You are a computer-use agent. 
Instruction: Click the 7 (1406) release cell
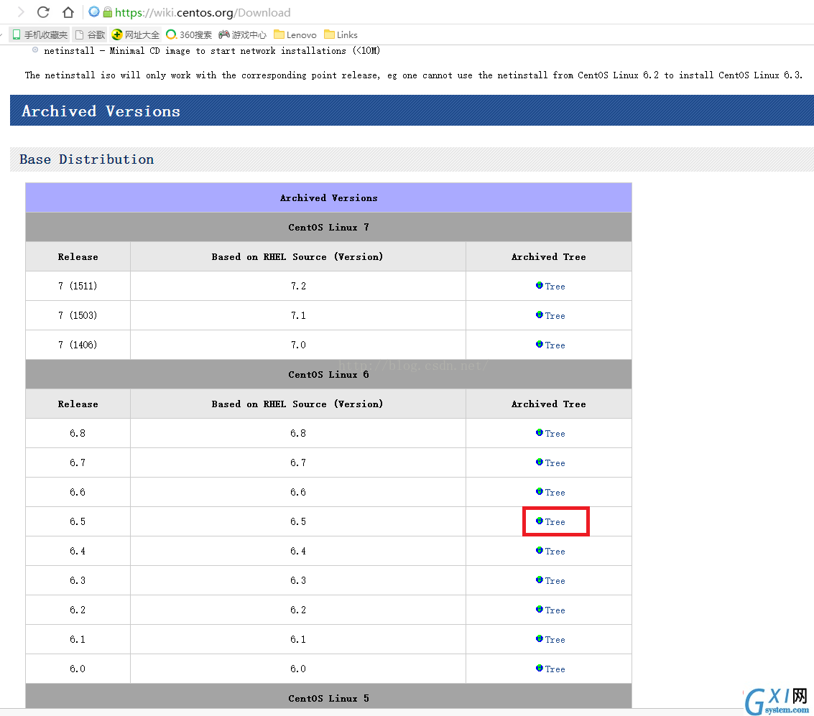(78, 345)
